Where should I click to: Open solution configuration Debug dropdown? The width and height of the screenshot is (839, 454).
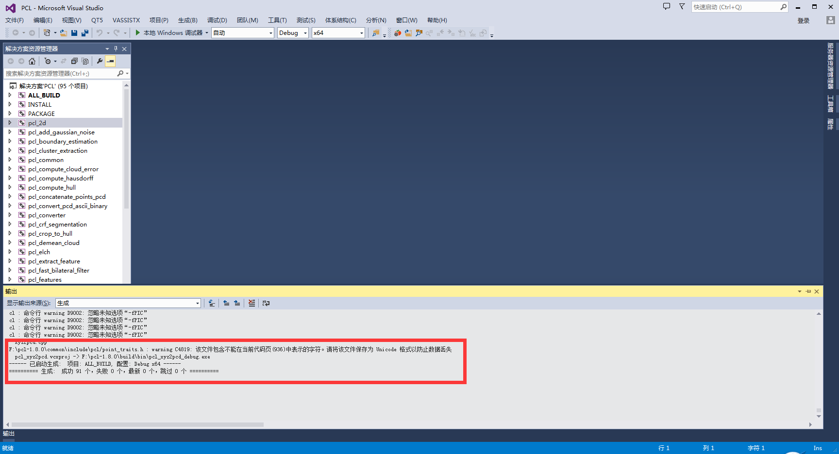click(293, 33)
